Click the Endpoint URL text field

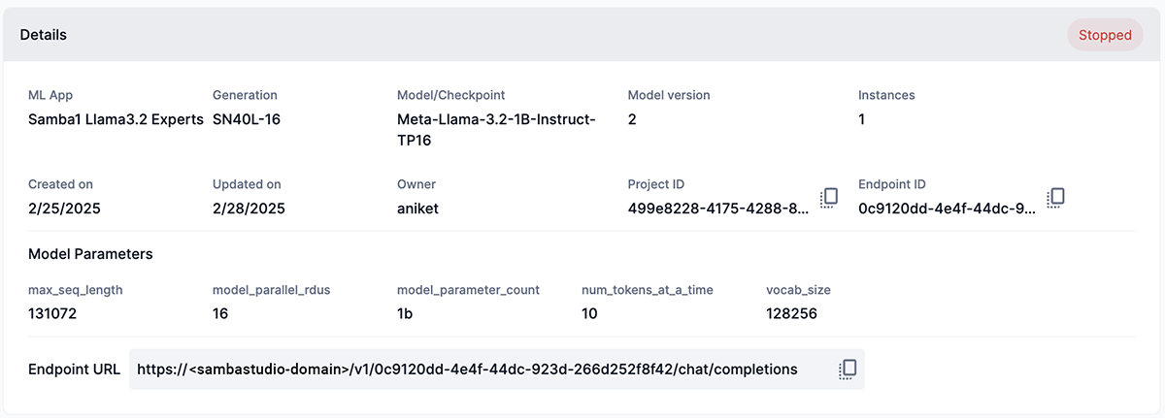point(466,370)
